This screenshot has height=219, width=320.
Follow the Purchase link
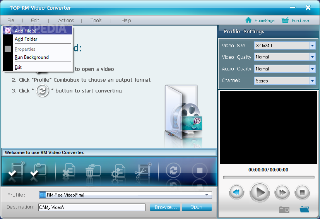pyautogui.click(x=300, y=21)
